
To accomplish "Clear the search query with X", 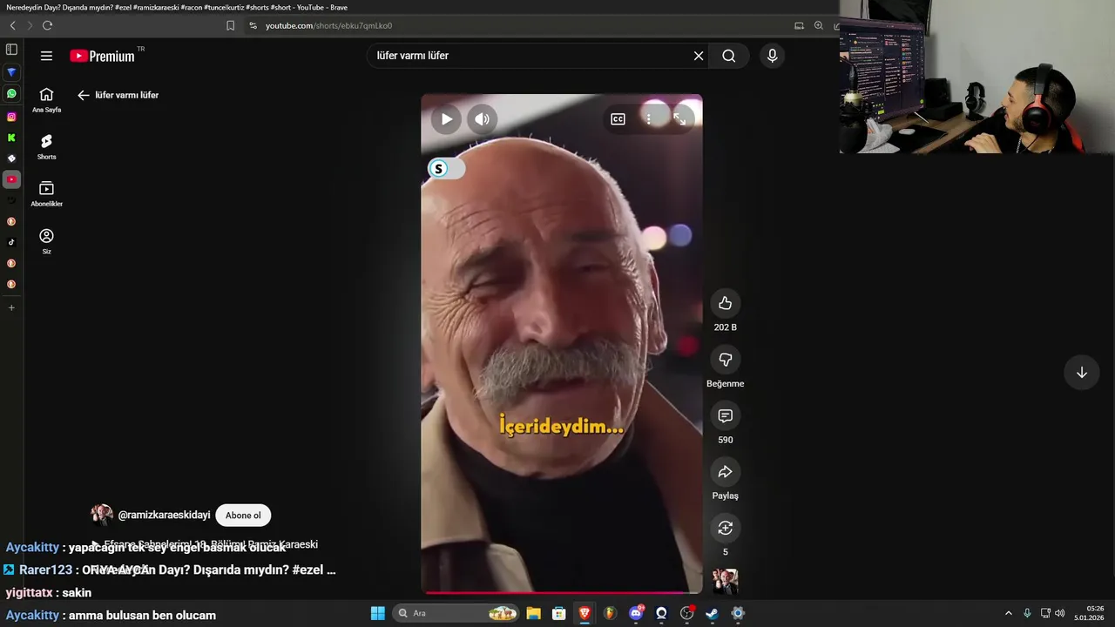I will tap(698, 56).
